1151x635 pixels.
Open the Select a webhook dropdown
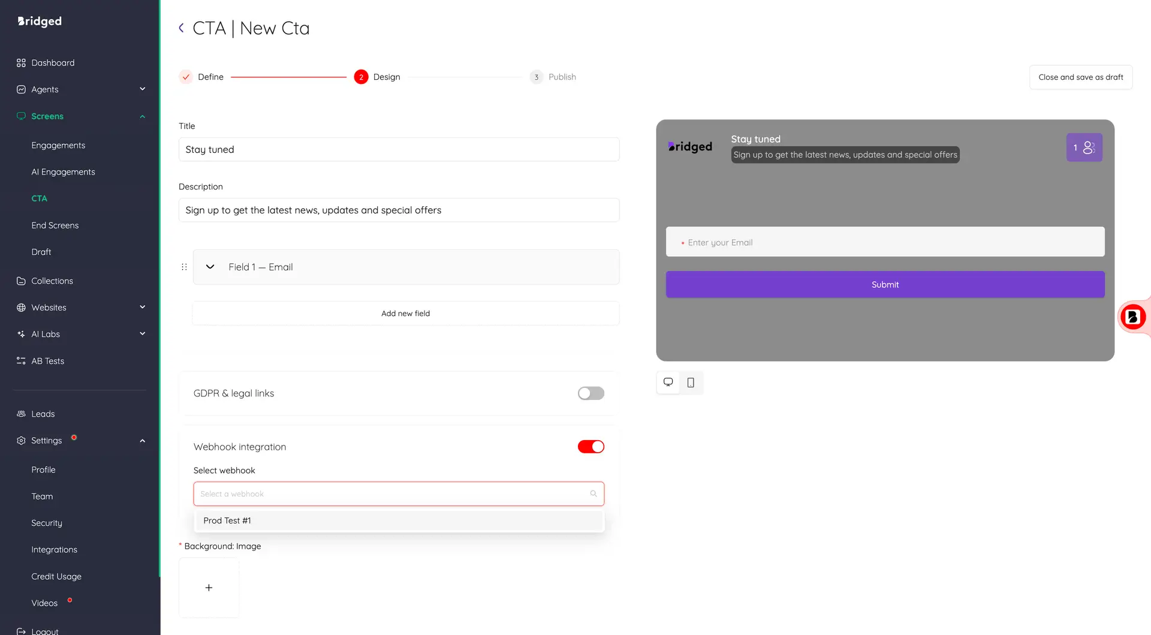coord(399,493)
